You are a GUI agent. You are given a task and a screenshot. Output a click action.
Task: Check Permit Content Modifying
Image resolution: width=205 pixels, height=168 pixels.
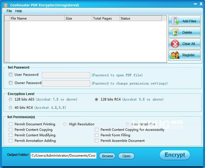[11, 135]
